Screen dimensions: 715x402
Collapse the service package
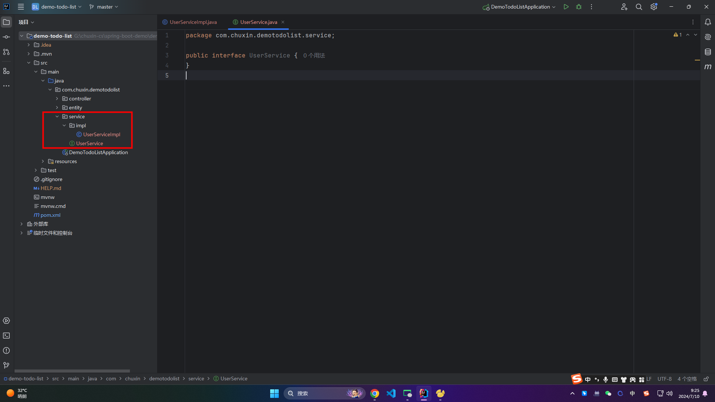(x=57, y=116)
